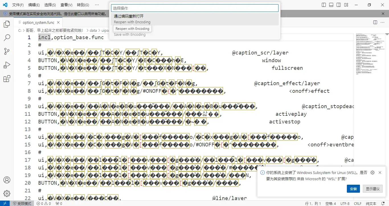Open the Manage gear icon
389x206 pixels.
pyautogui.click(x=7, y=194)
